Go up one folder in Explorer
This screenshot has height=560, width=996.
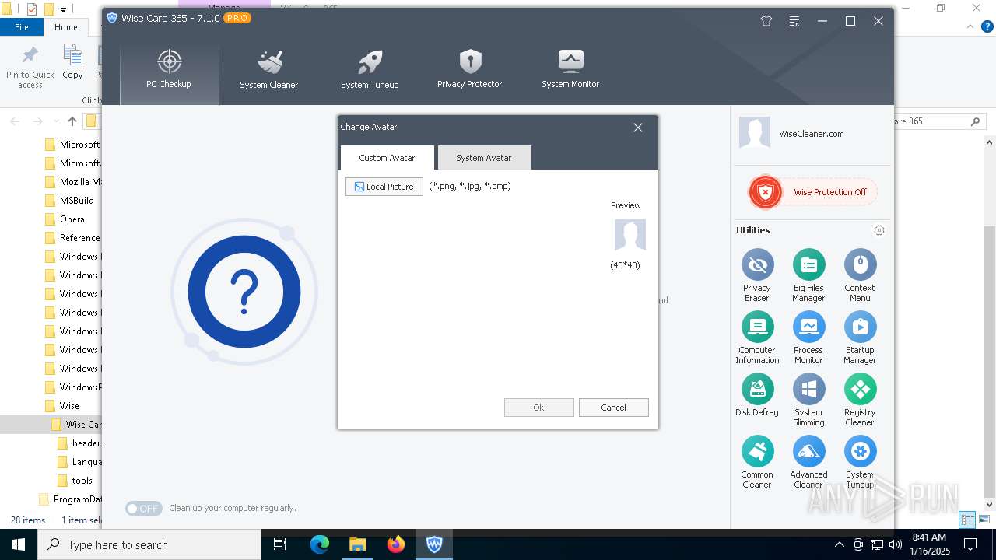72,121
